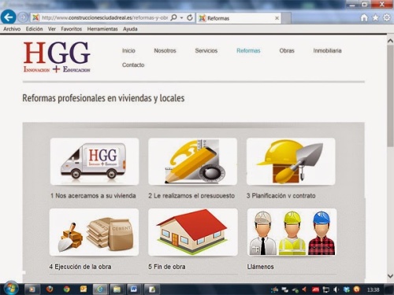Image resolution: width=394 pixels, height=295 pixels.
Task: Go to the Servicios page
Action: 206,50
